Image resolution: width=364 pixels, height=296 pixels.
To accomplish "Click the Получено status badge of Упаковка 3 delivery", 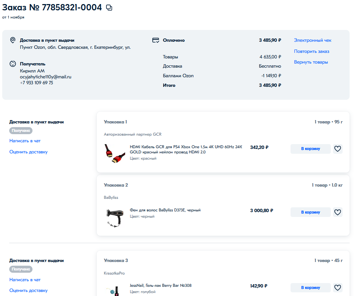I will coord(21,269).
